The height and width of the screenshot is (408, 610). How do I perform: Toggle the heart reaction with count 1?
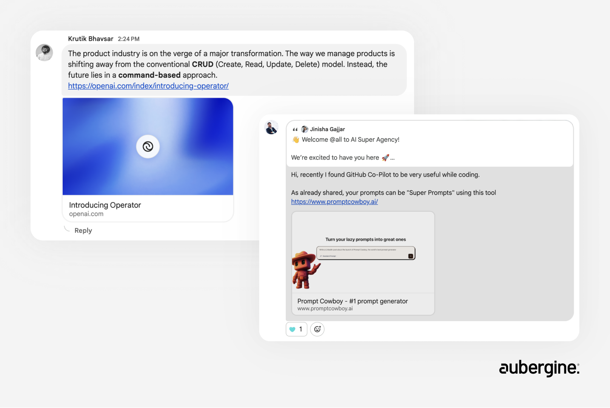click(x=296, y=329)
